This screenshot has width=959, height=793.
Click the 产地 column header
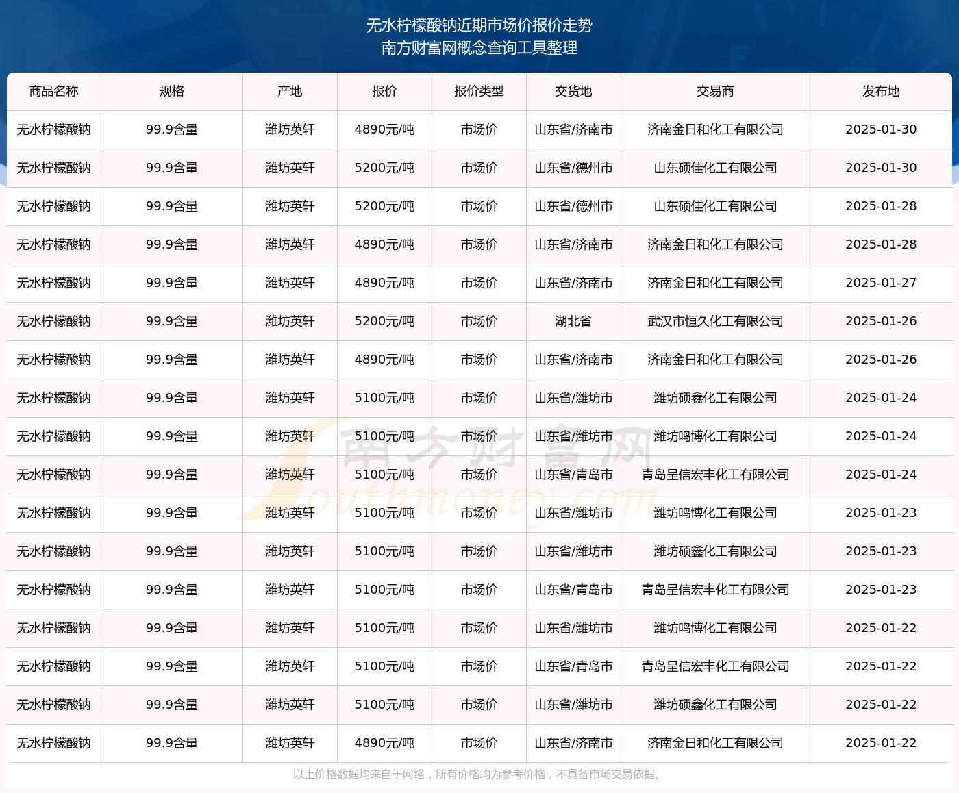click(290, 91)
